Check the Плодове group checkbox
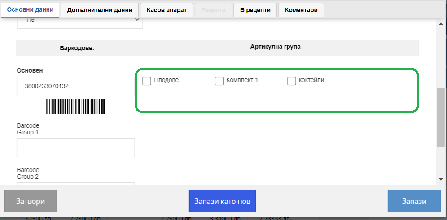The width and height of the screenshot is (447, 220). point(146,81)
